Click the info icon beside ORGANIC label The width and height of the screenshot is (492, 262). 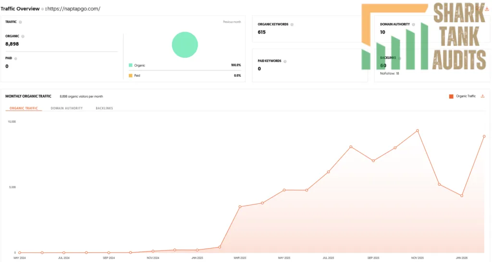23,37
